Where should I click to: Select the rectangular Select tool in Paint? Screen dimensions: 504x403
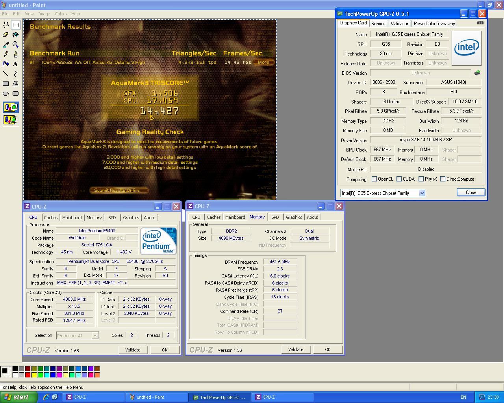(16, 25)
